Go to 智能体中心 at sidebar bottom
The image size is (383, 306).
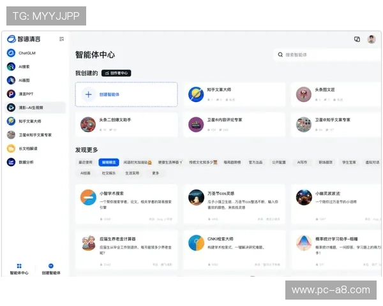coord(19,269)
